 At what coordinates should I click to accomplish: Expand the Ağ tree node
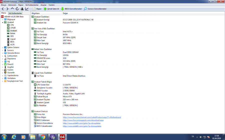click(2, 61)
